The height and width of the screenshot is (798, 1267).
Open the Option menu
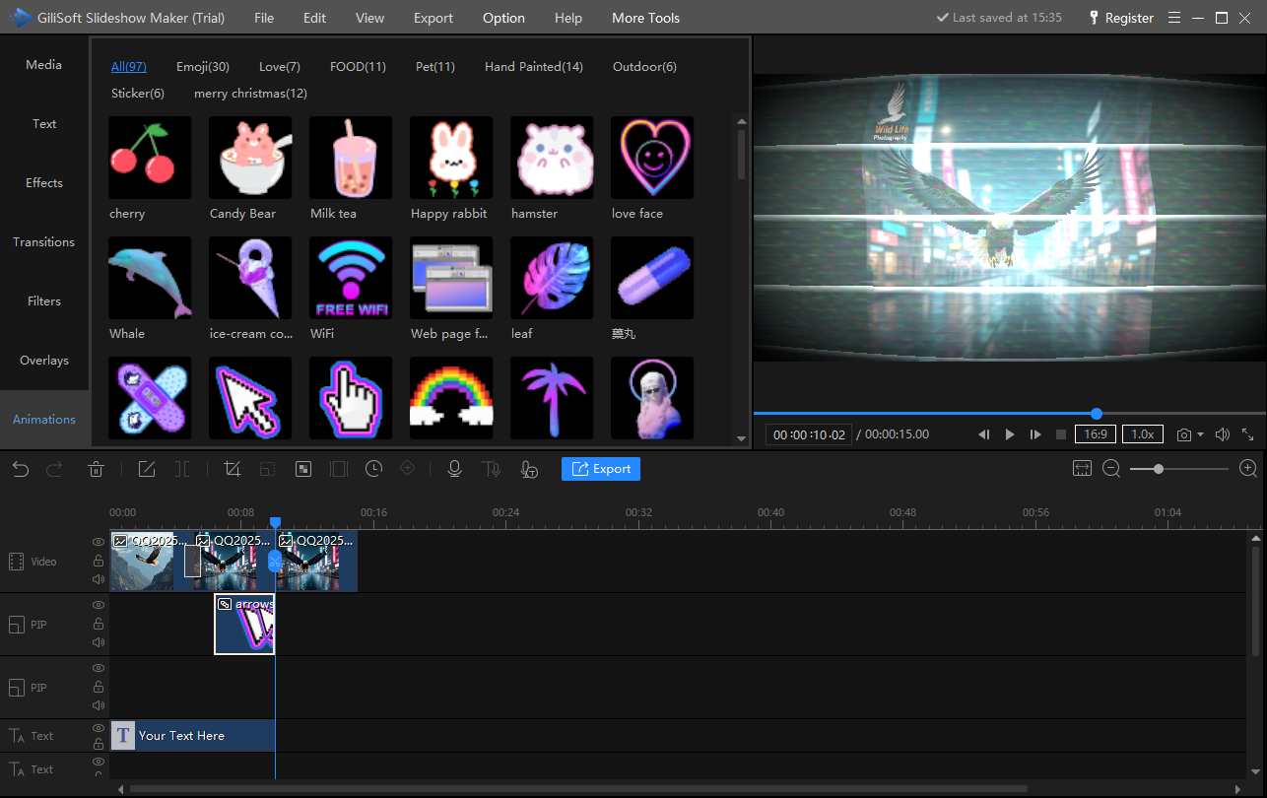click(503, 18)
